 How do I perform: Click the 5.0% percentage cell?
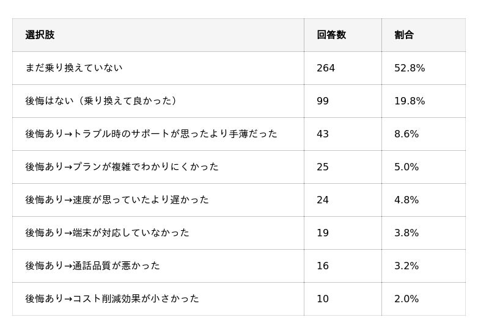coord(406,167)
